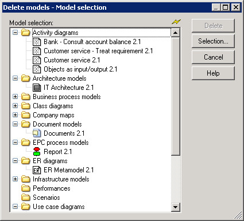Click the Performances folder icon
244x221 pixels.
(x=26, y=188)
